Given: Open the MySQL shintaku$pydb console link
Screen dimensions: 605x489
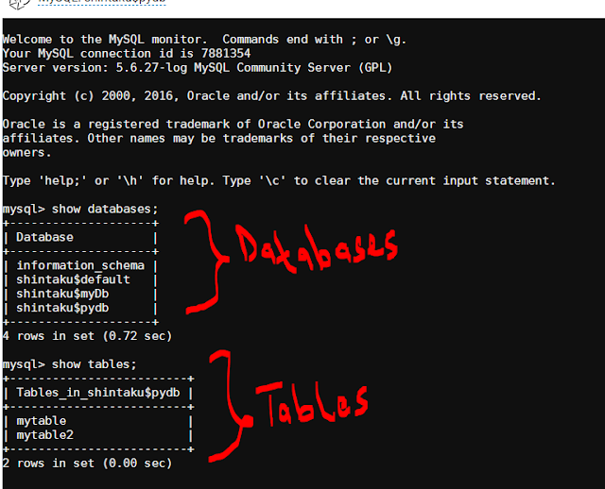Looking at the screenshot, I should click(102, 2).
